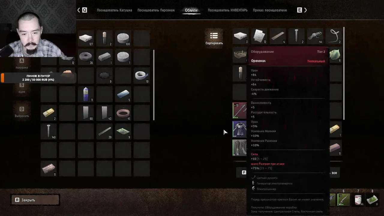Pick the pink wire coil stack of 41

point(123,112)
